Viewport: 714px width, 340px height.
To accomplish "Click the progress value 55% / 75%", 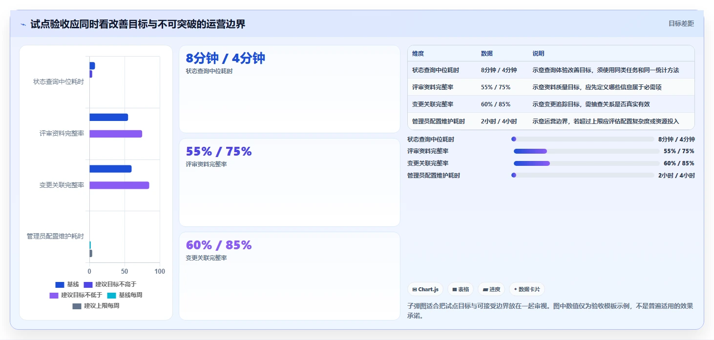I will (679, 151).
